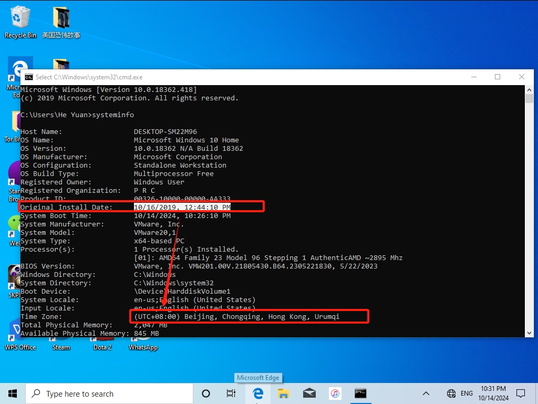538x404 pixels.
Task: Click 'Total Physical Memory:' label
Action: coord(67,325)
